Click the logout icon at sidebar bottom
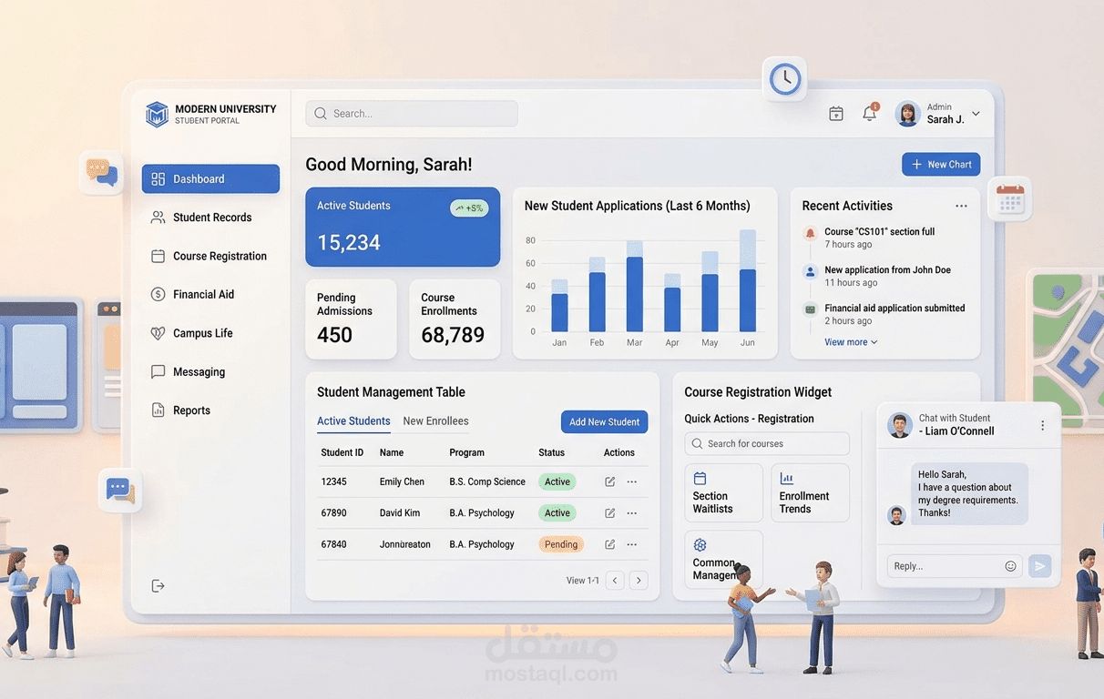 tap(158, 585)
